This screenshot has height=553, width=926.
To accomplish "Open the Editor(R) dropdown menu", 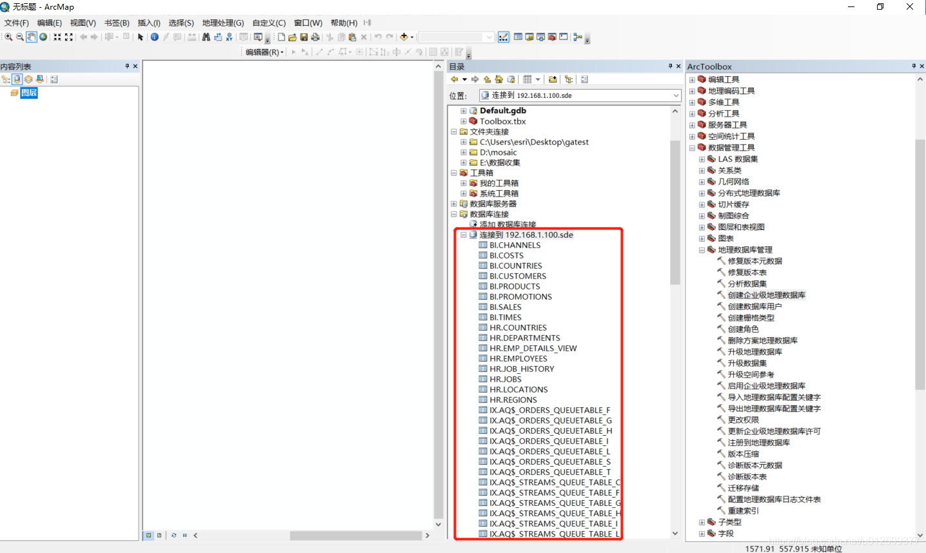I will coord(264,52).
